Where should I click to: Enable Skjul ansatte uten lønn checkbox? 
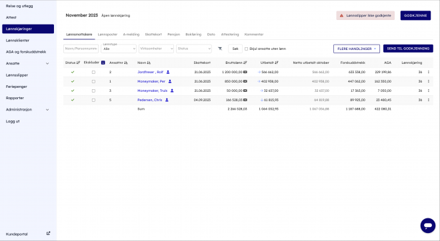[247, 49]
